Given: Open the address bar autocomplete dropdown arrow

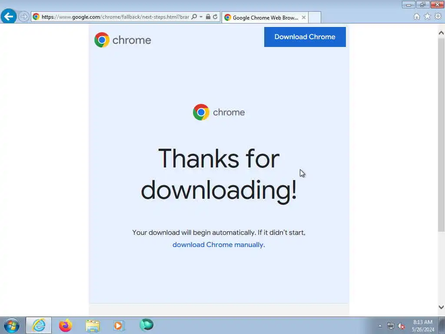Looking at the screenshot, I should pyautogui.click(x=201, y=17).
